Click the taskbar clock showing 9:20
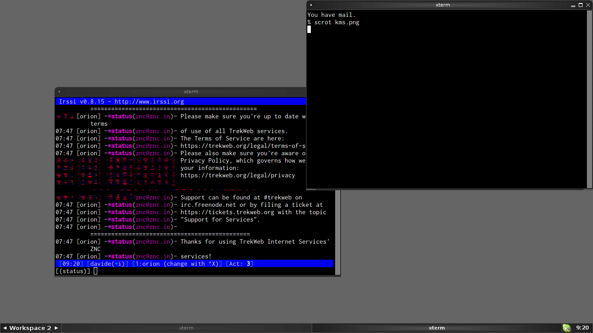The image size is (593, 333). [582, 328]
